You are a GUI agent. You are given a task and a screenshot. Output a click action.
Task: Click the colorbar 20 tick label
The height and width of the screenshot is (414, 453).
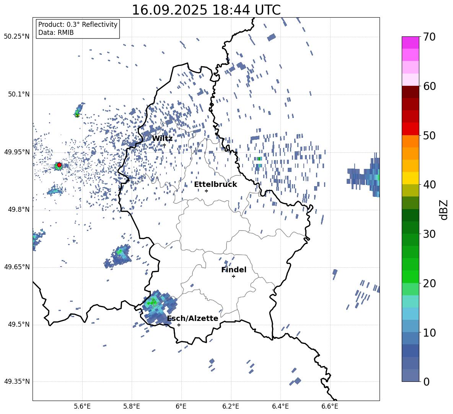[429, 283]
